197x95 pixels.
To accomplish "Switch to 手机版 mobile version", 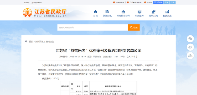I will point(158,2).
